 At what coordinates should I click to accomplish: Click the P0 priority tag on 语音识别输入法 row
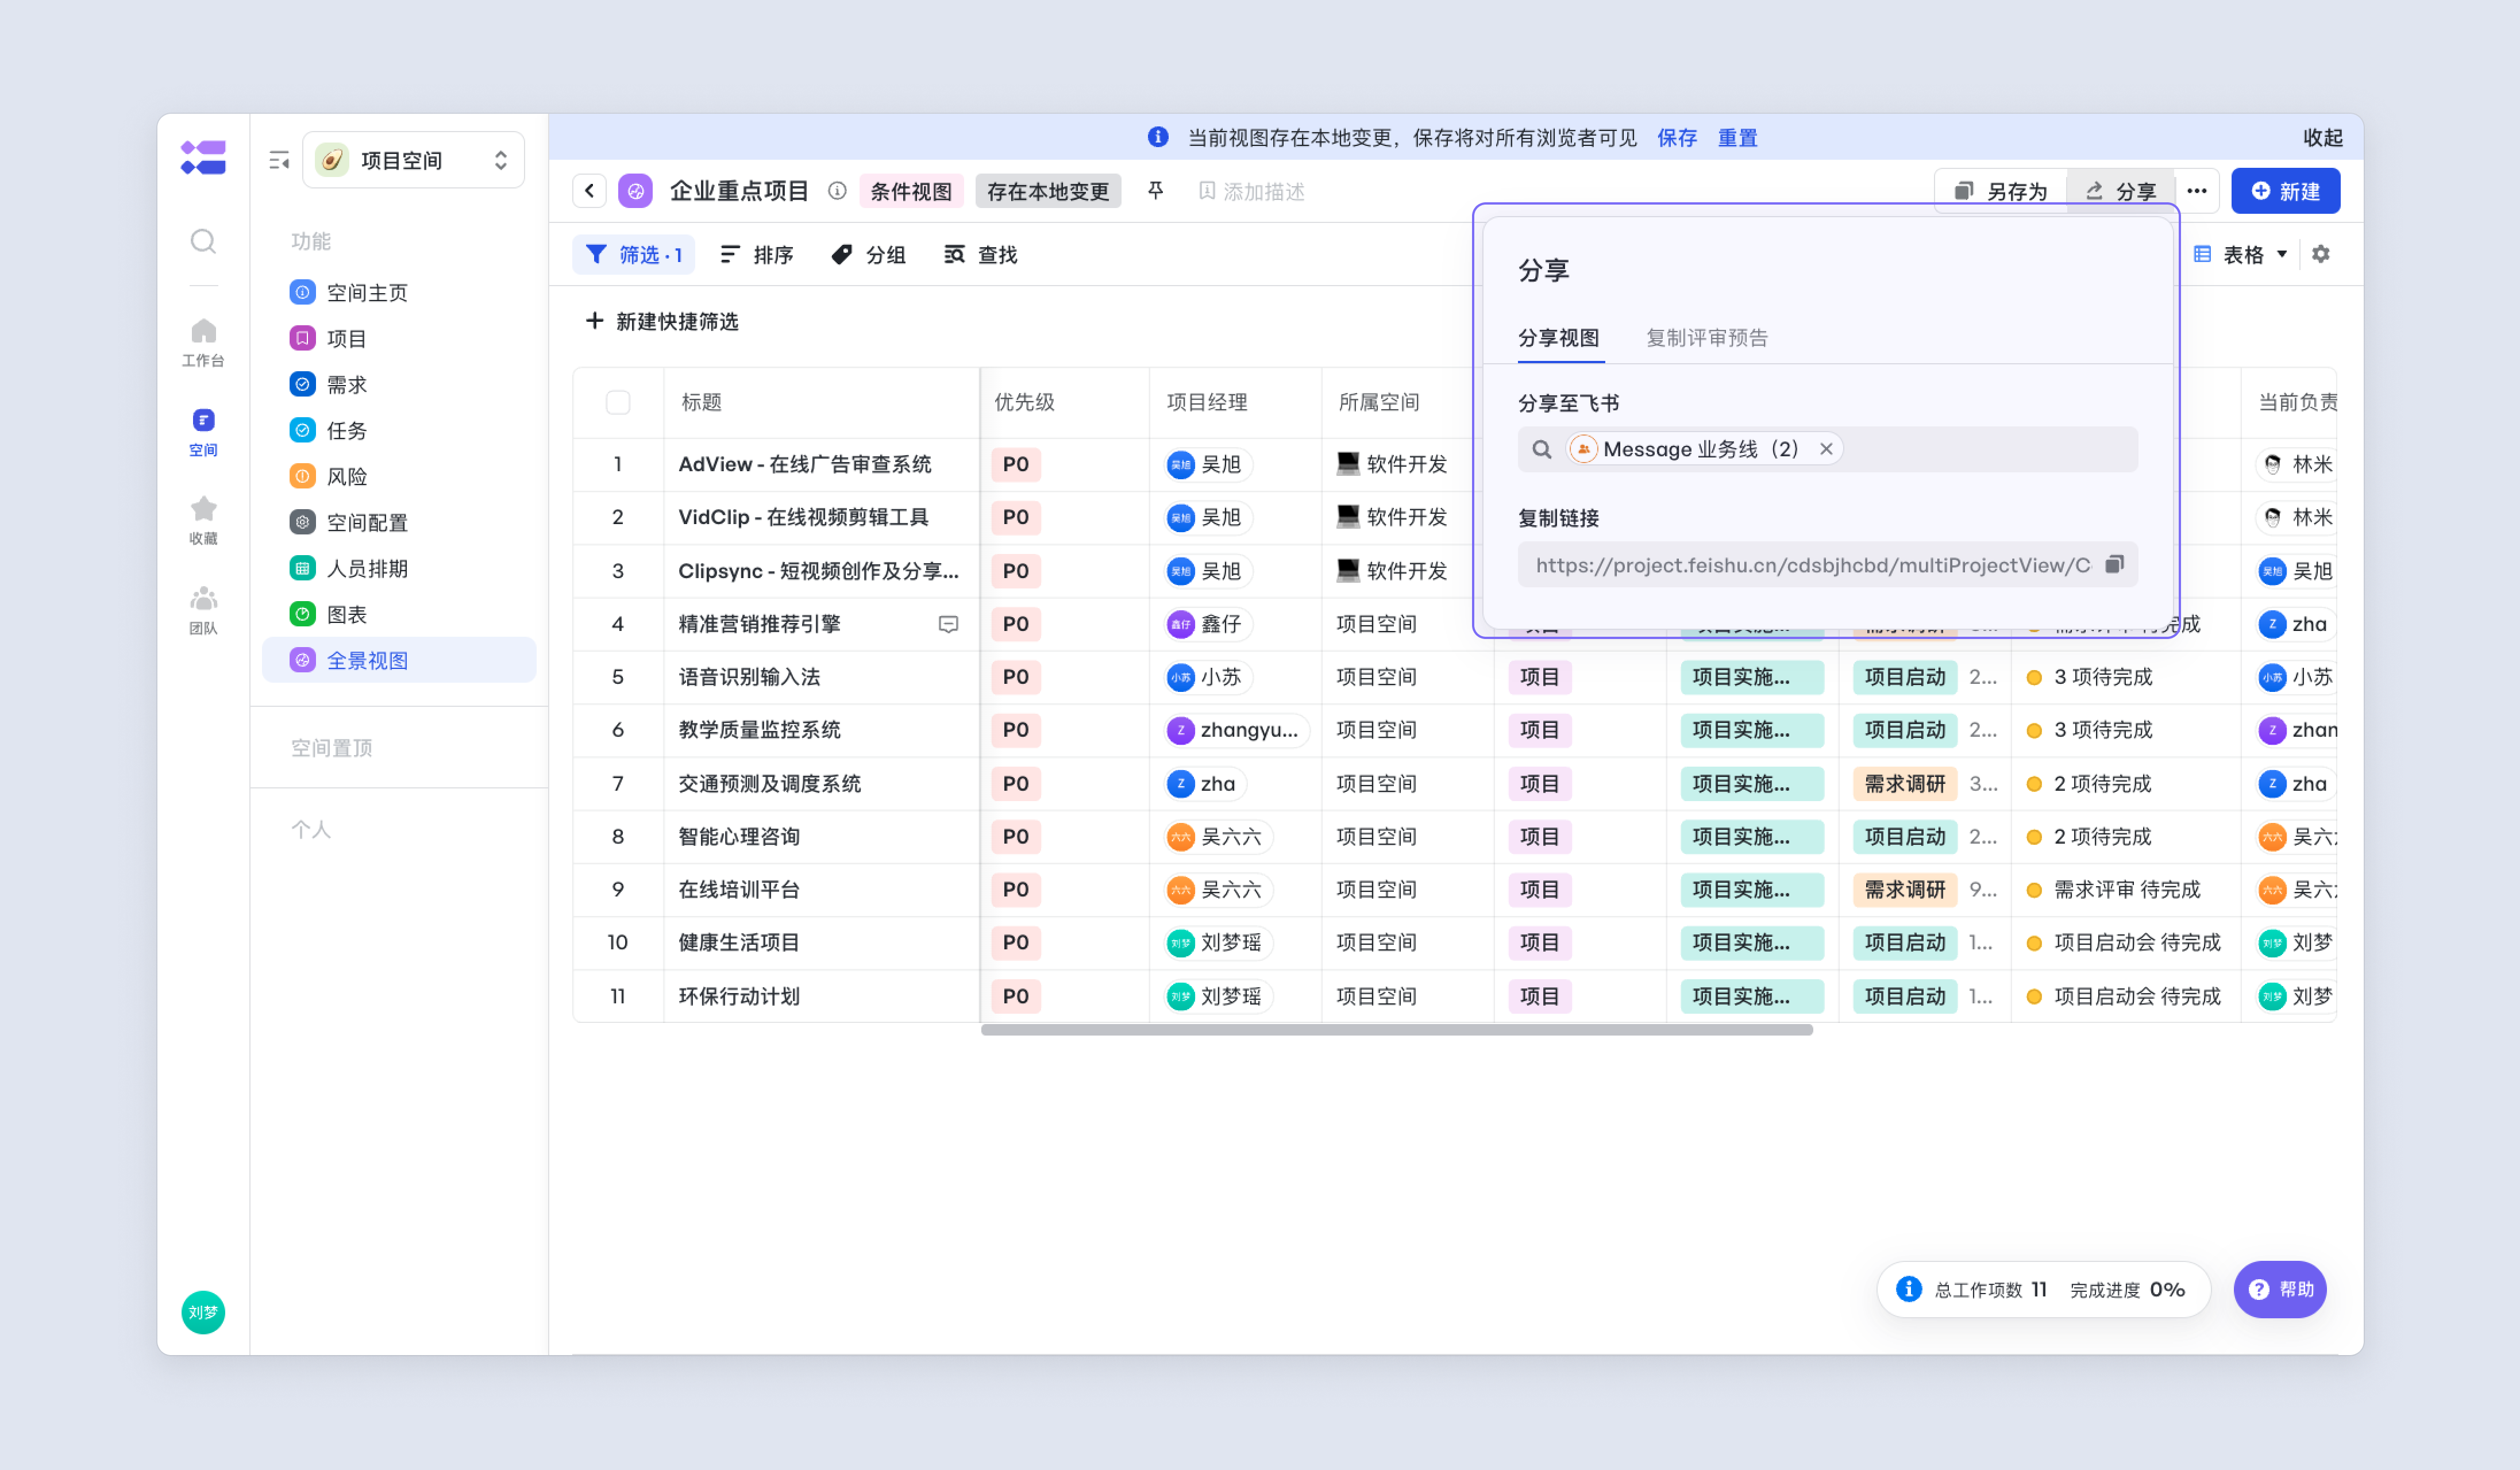[x=1016, y=677]
